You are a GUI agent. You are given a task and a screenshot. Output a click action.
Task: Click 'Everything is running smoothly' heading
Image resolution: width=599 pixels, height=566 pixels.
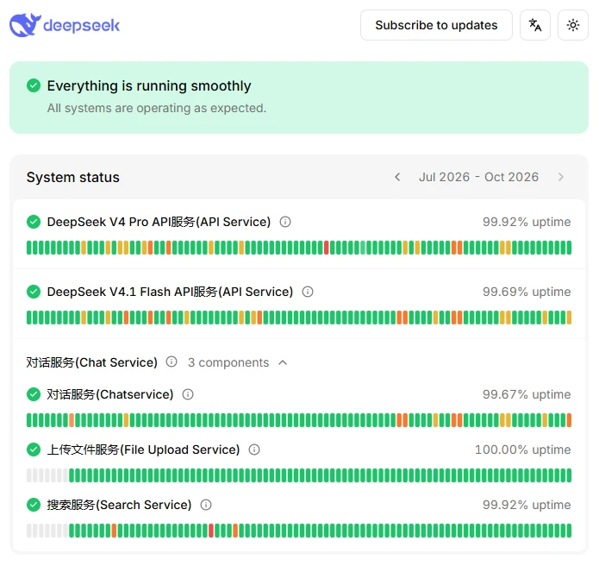[x=149, y=85]
